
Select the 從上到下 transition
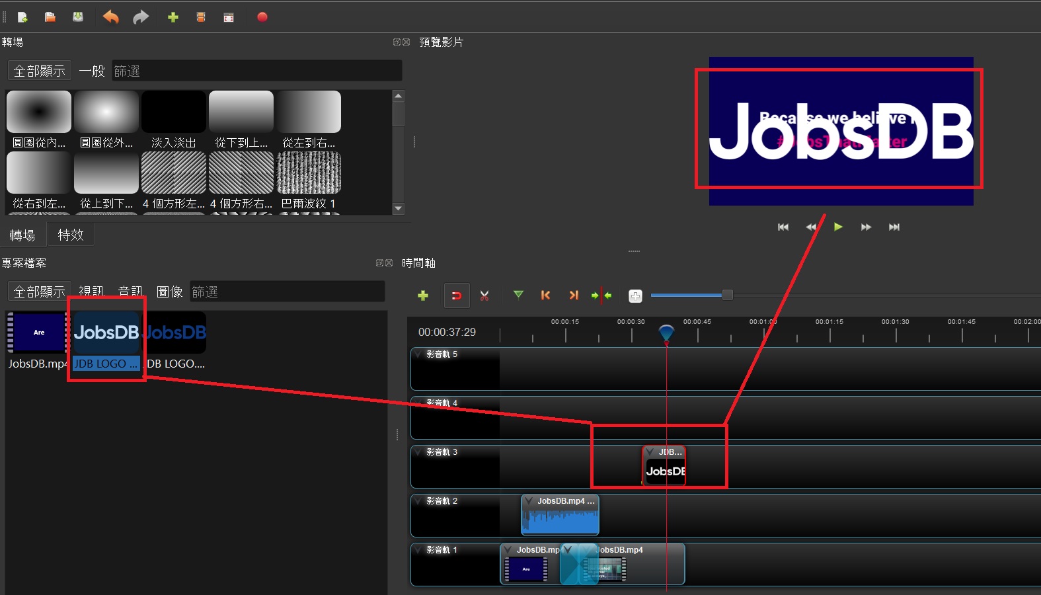(106, 180)
